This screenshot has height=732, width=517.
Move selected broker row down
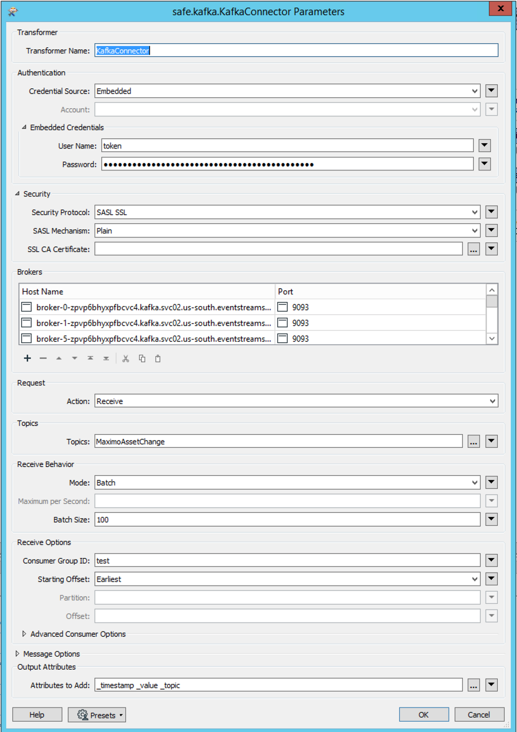75,358
